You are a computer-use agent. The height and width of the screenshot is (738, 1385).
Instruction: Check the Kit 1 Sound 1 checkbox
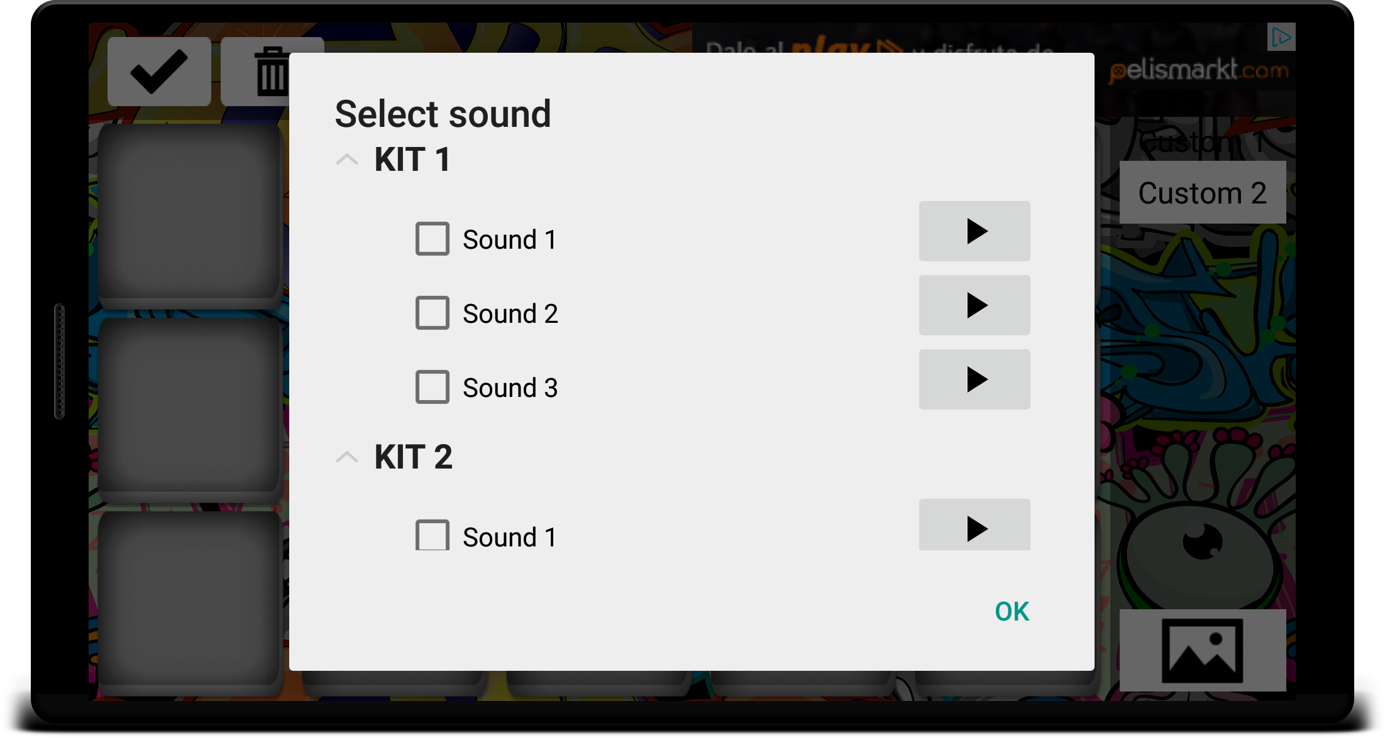pyautogui.click(x=433, y=239)
